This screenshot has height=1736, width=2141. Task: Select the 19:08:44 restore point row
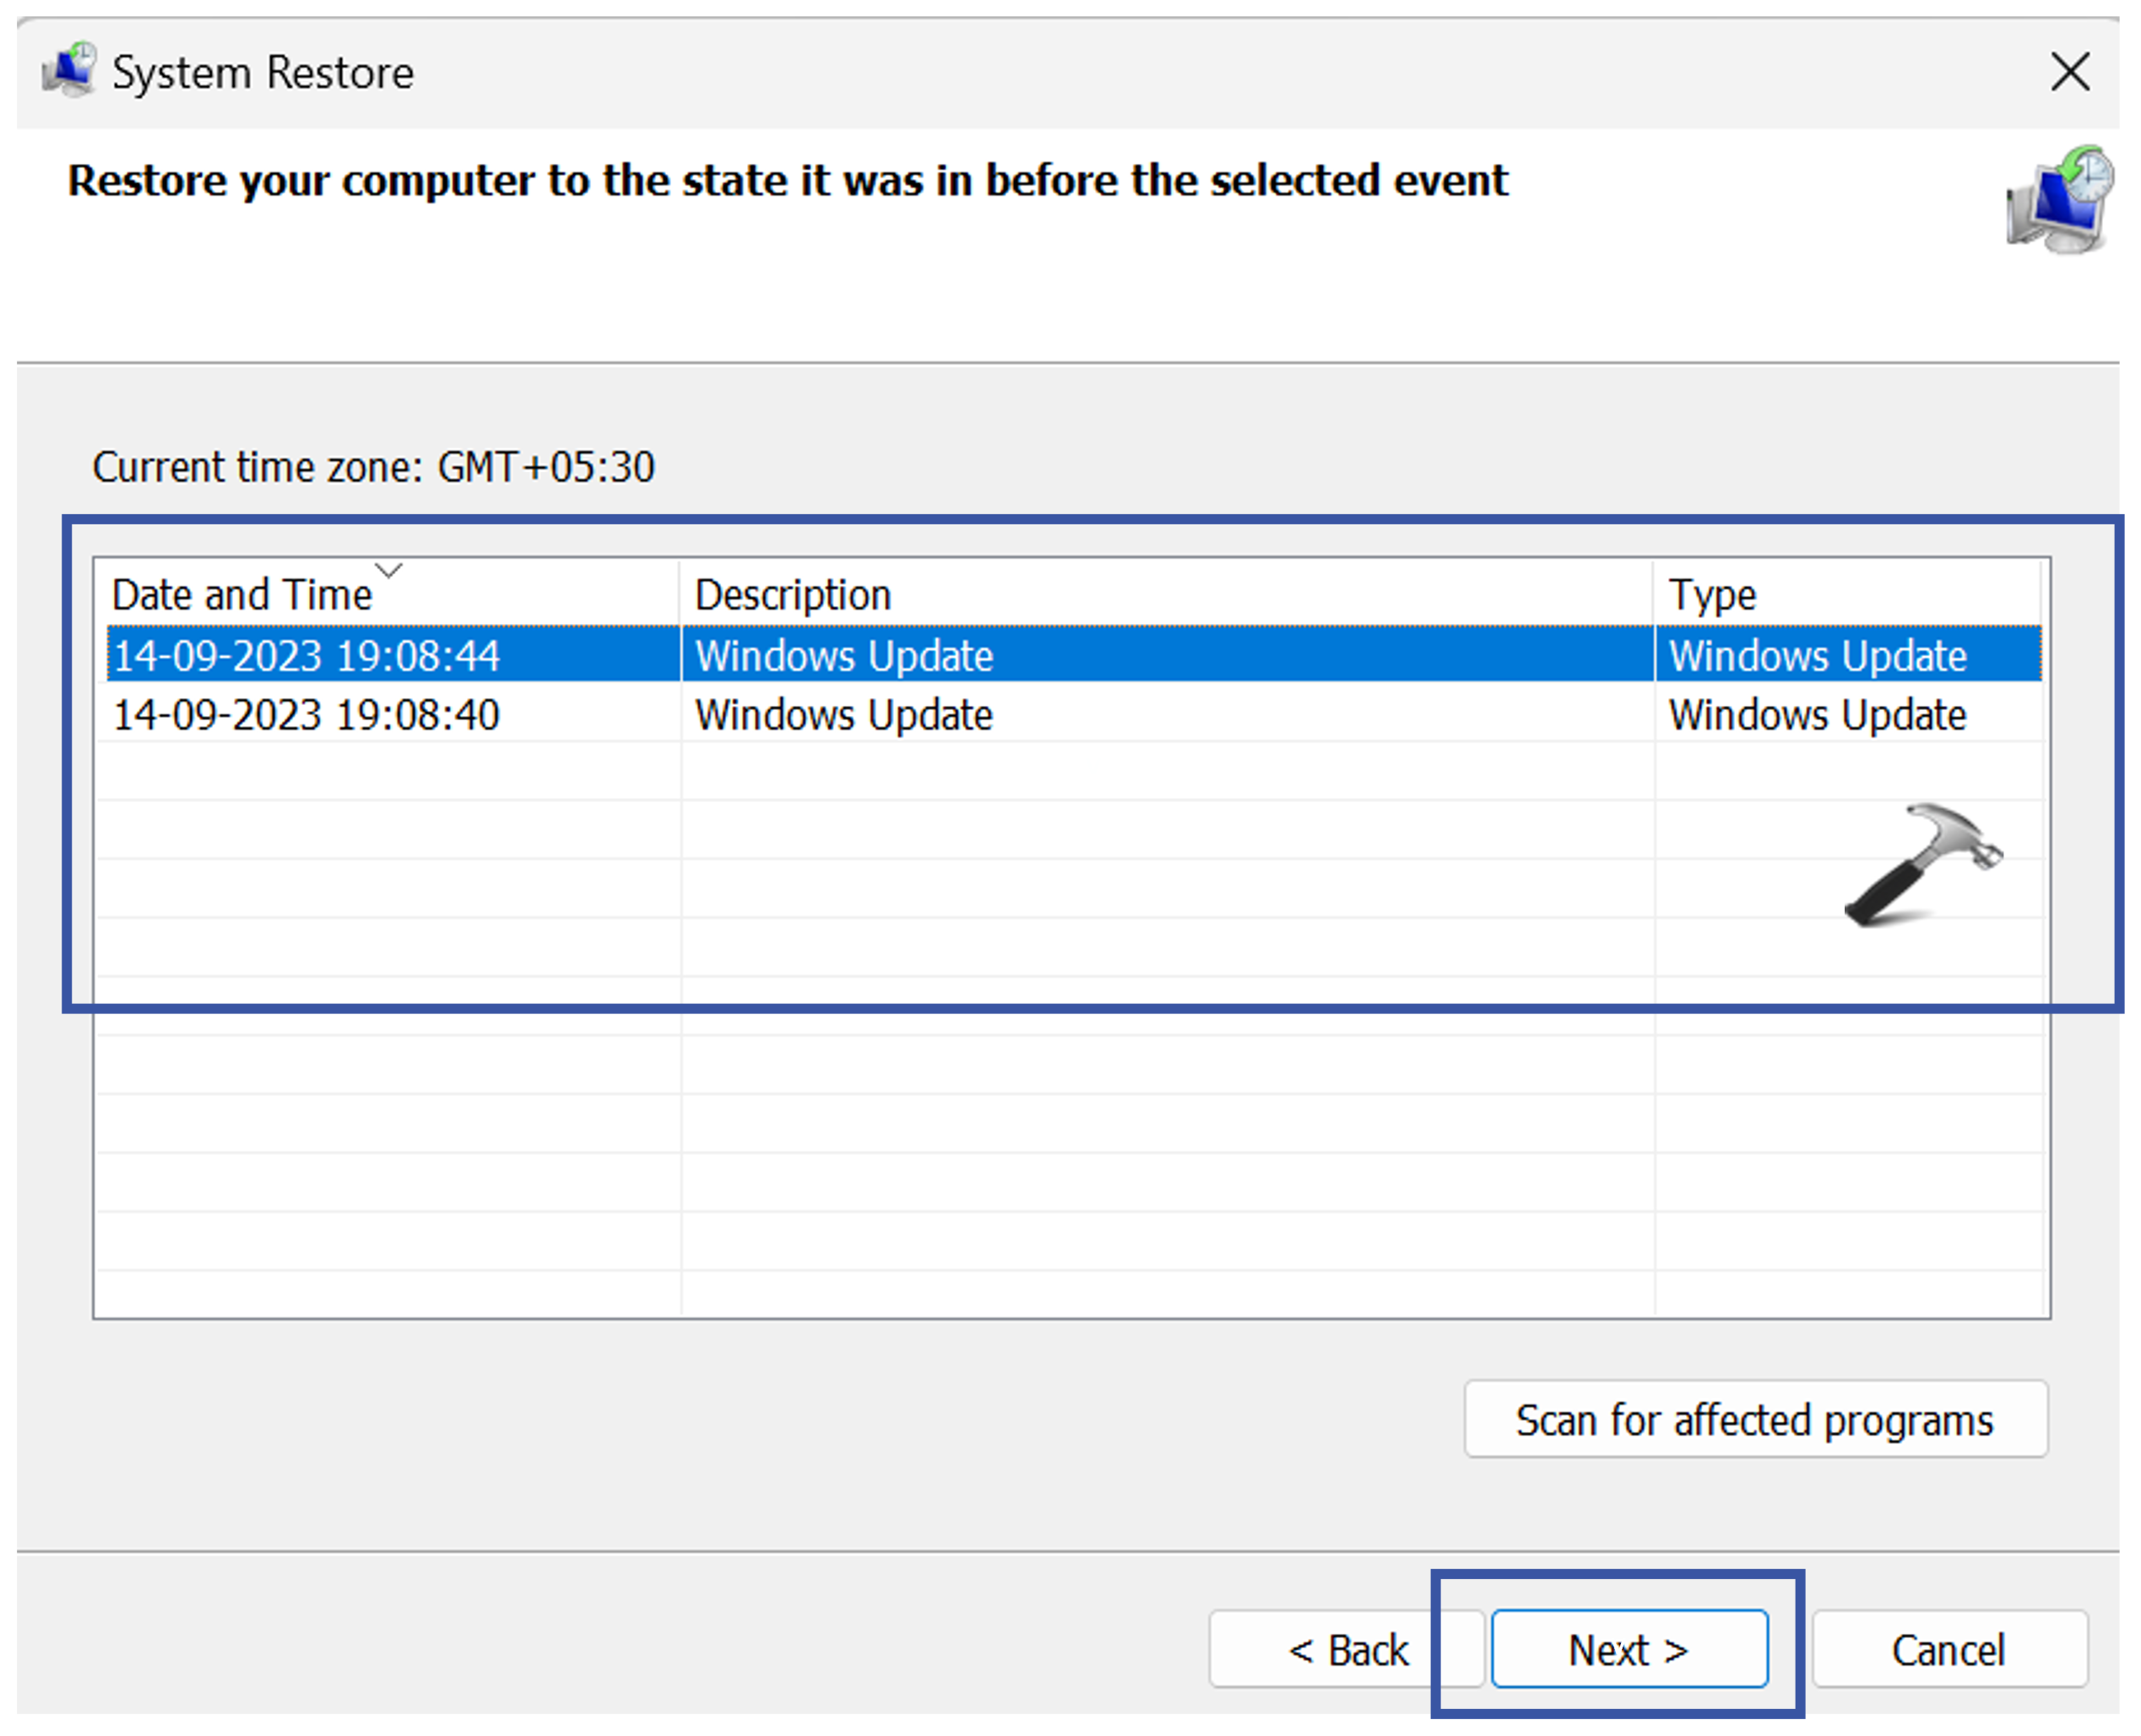click(306, 656)
